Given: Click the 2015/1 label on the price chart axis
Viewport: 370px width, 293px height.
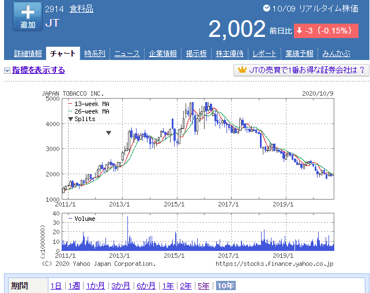Looking at the screenshot, I should click(174, 204).
